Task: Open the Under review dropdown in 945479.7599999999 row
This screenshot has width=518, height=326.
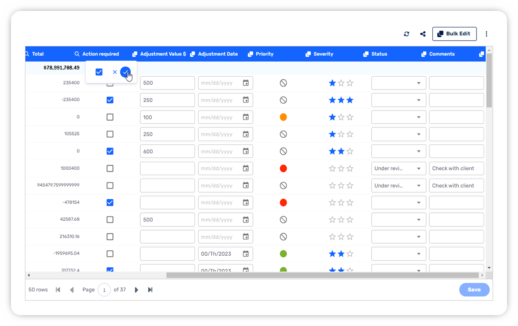Action: point(398,185)
